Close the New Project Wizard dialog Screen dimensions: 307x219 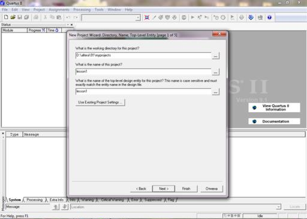[x=219, y=34]
